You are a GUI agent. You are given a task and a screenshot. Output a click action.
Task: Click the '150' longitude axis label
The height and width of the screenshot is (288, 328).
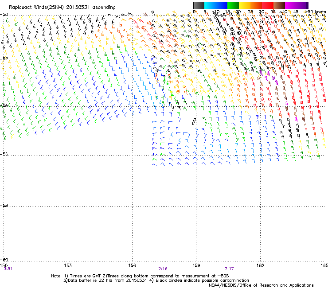coord(4,265)
